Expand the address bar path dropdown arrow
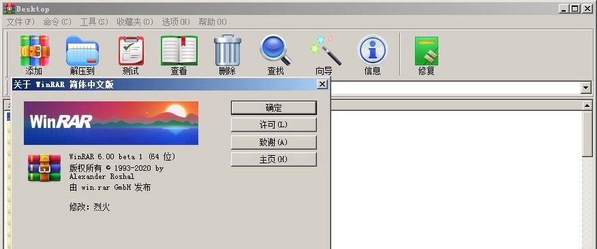Screen dimensions: 597x249 click(x=585, y=88)
